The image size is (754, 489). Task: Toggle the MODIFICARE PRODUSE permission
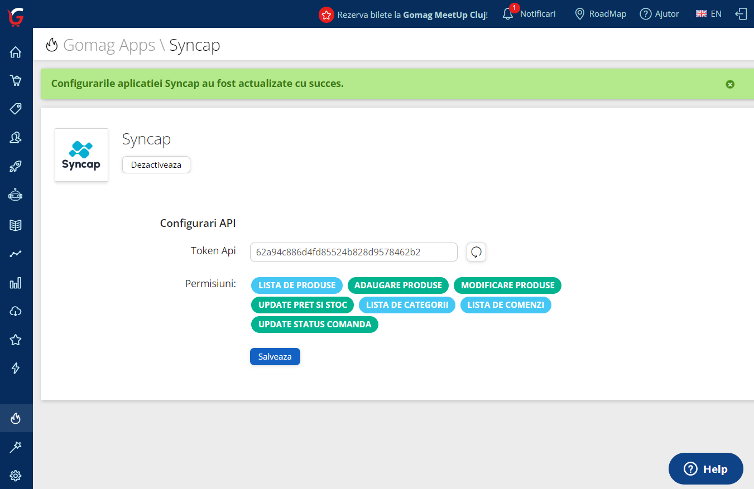coord(508,285)
